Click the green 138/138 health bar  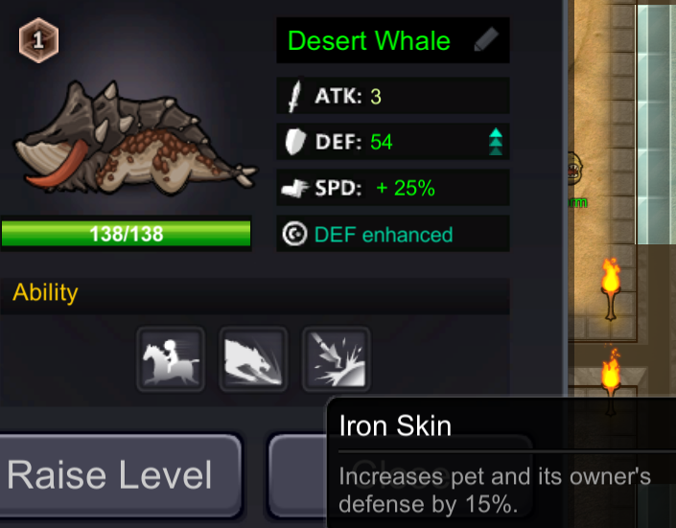(x=127, y=234)
